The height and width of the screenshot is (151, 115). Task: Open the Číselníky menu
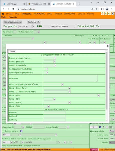[x=91, y=14]
